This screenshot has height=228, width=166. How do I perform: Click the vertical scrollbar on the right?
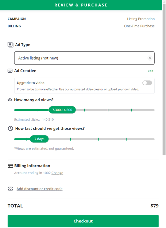[164, 79]
